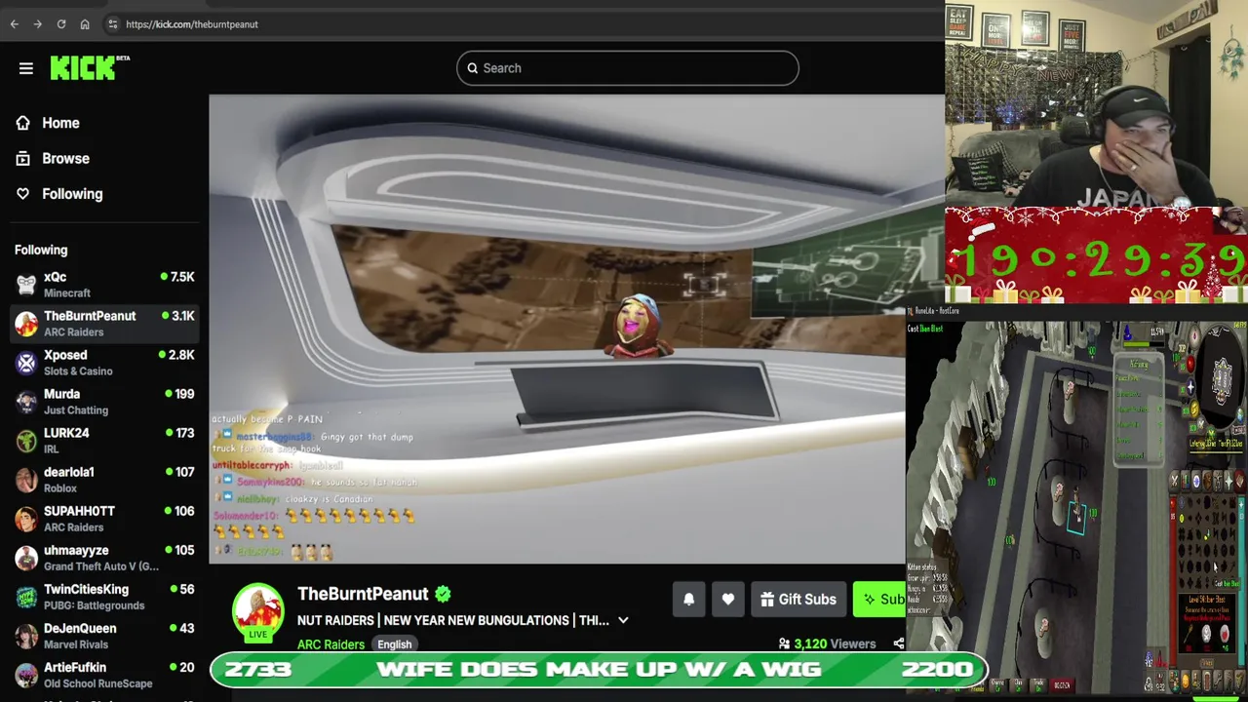1248x702 pixels.
Task: Click the share icon beside viewers
Action: point(898,643)
